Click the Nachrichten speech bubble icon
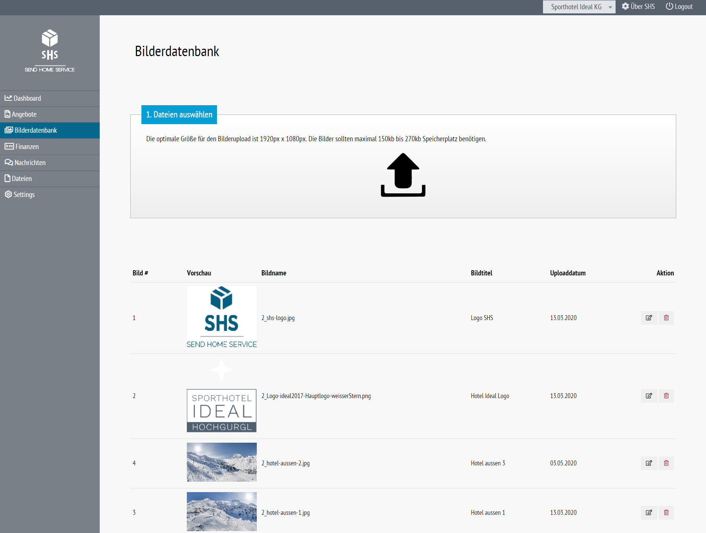This screenshot has width=706, height=533. [x=9, y=162]
